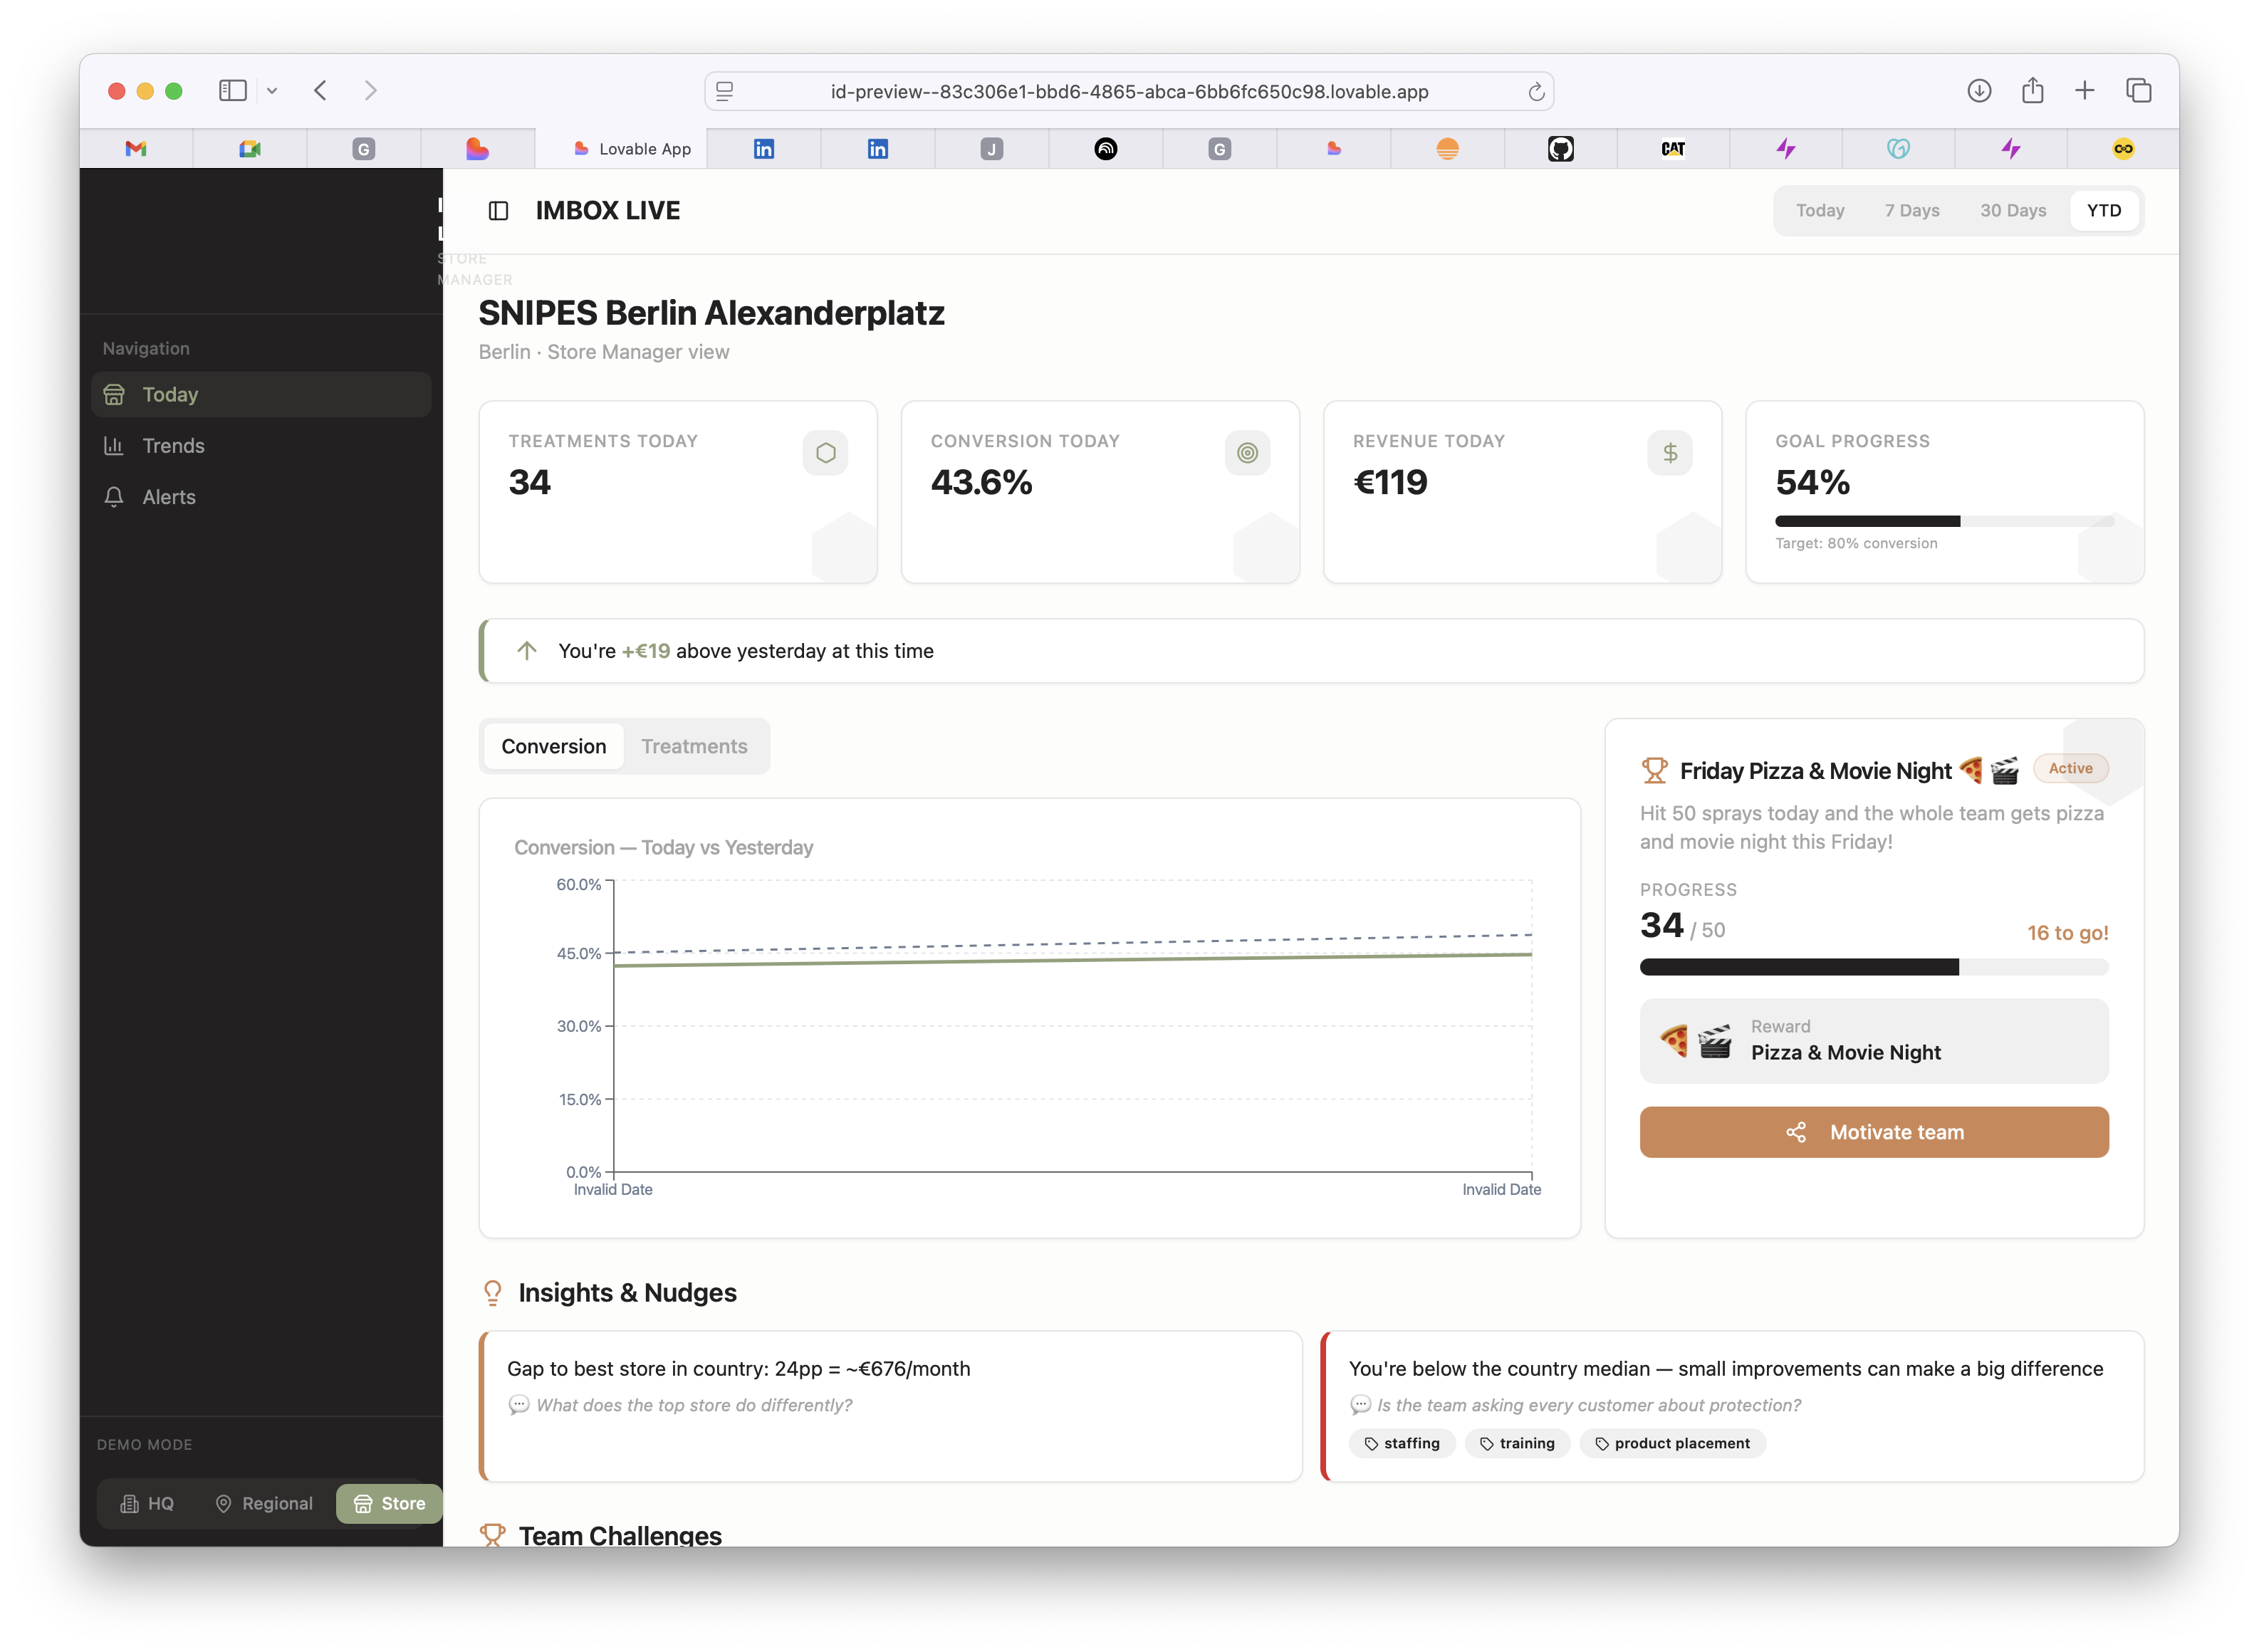Viewport: 2259px width, 1652px height.
Task: Show the tab overview icon
Action: coord(2138,91)
